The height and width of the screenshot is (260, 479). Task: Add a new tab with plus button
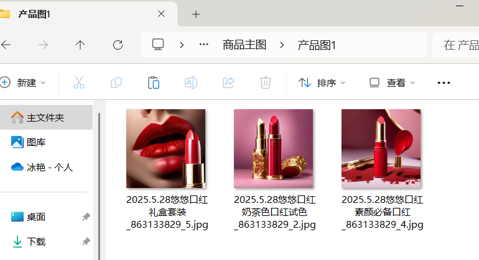(x=196, y=14)
